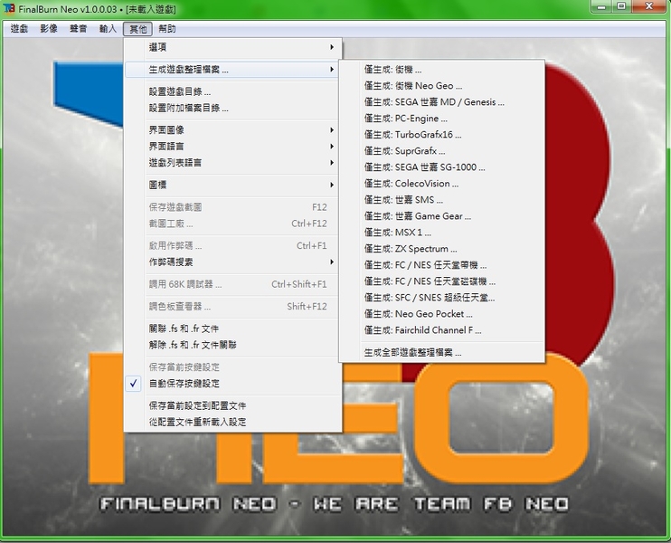Viewport: 671px width, 543px height.
Task: Generate dat for Fairchild Channel F
Action: (x=441, y=329)
